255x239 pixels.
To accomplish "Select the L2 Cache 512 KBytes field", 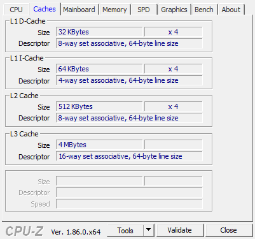I will pyautogui.click(x=99, y=106).
